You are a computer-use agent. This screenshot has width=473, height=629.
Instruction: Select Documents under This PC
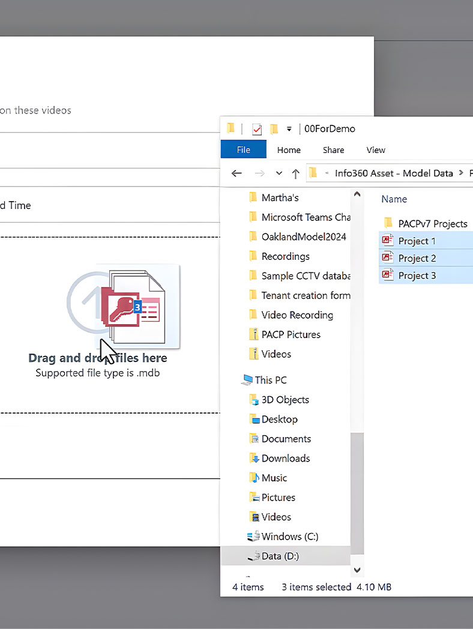coord(286,439)
